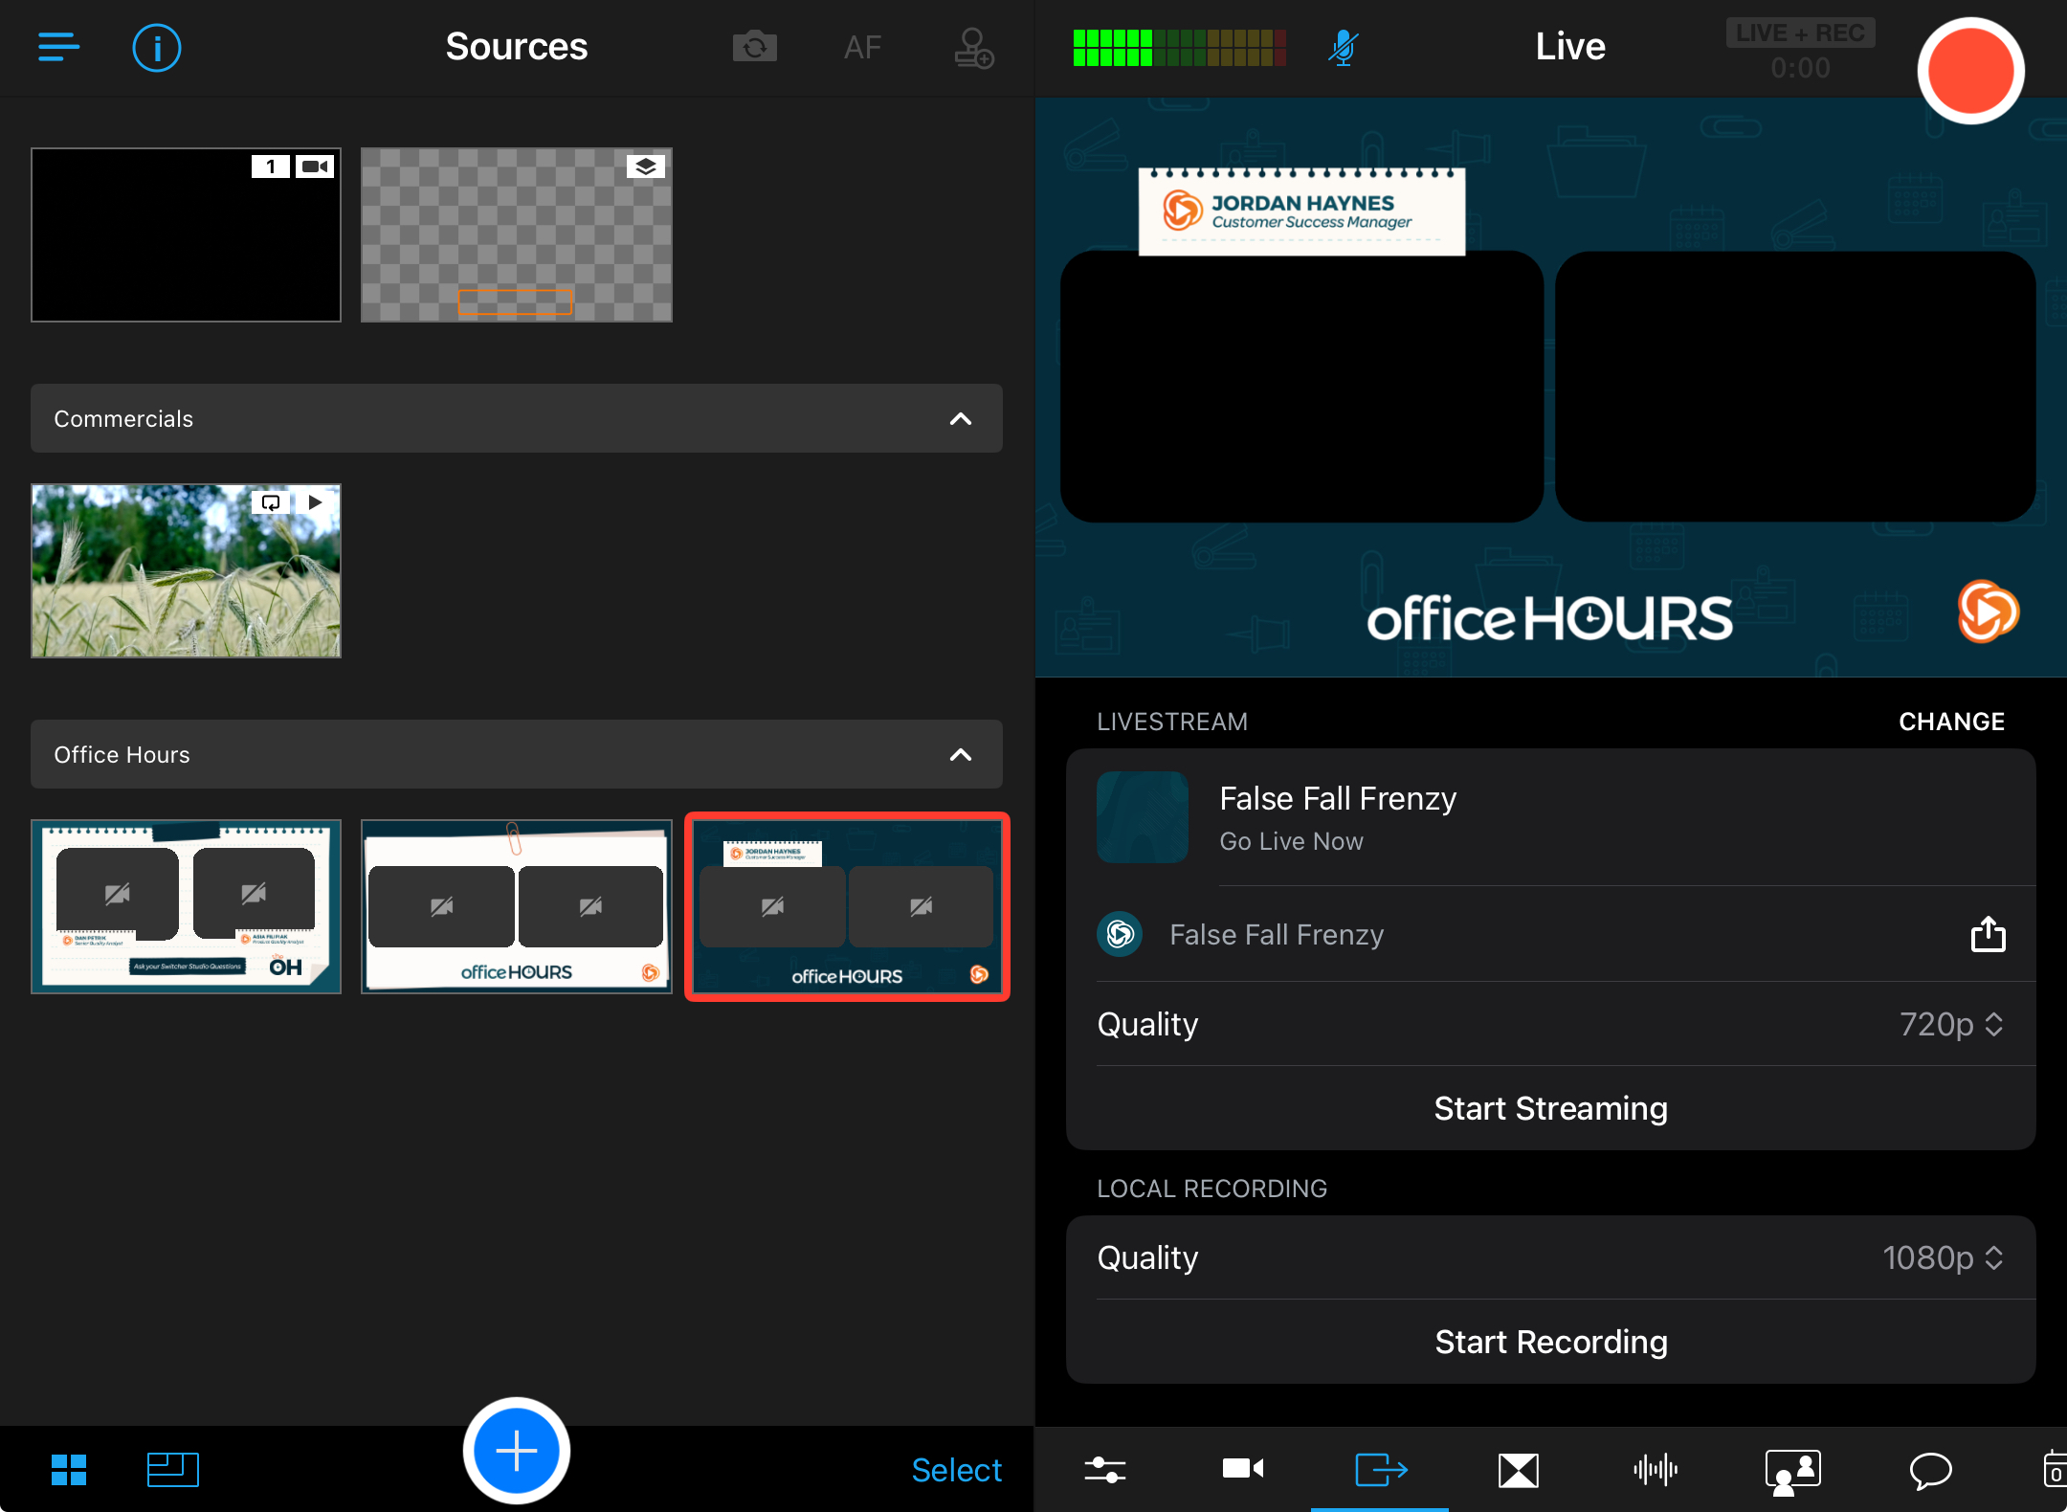Open the audio waveform tab
2067x1512 pixels.
coord(1656,1469)
